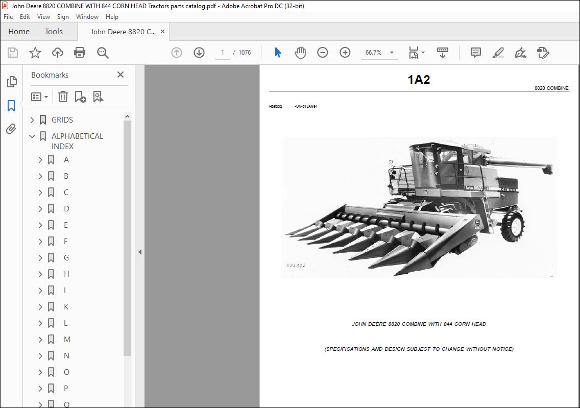Expand the GRIDS bookmark
The image size is (580, 408).
pos(32,120)
